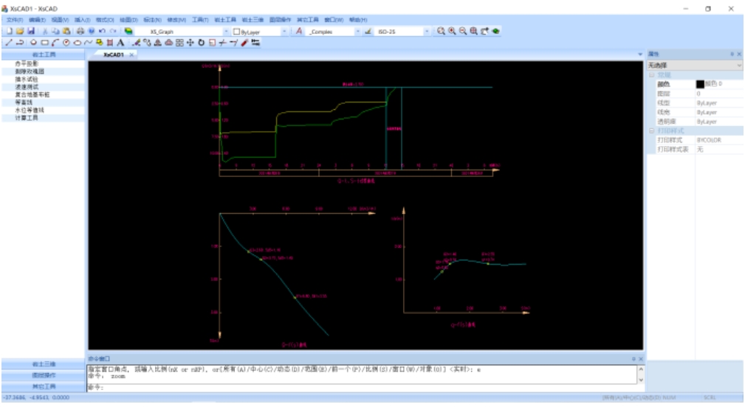This screenshot has height=407, width=745.
Task: Click the Save floppy disk icon
Action: 31,31
